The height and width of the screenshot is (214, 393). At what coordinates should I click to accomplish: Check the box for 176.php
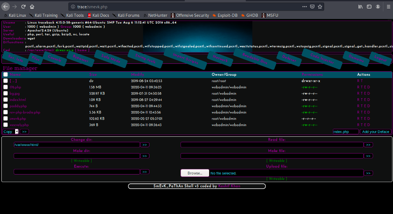click(x=5, y=87)
